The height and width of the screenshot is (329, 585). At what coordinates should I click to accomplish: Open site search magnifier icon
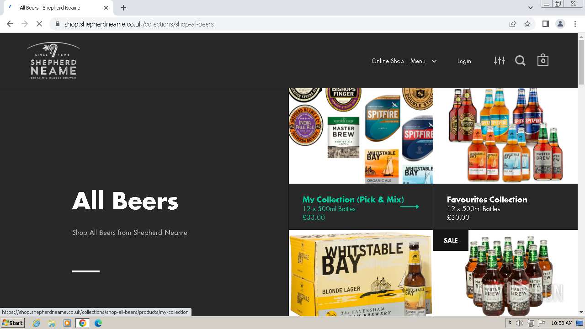[520, 60]
